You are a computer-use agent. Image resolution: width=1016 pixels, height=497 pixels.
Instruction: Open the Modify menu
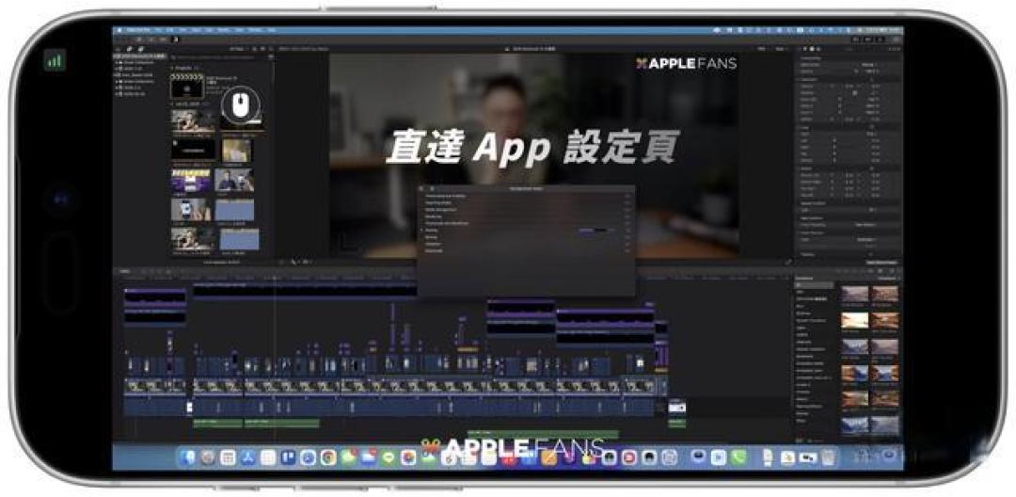tap(226, 30)
